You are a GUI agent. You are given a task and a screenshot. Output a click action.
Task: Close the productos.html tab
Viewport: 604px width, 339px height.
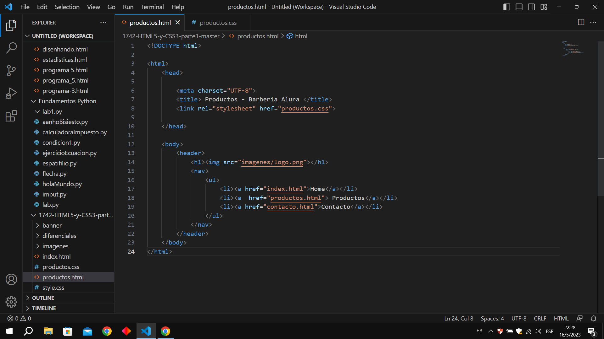(177, 23)
